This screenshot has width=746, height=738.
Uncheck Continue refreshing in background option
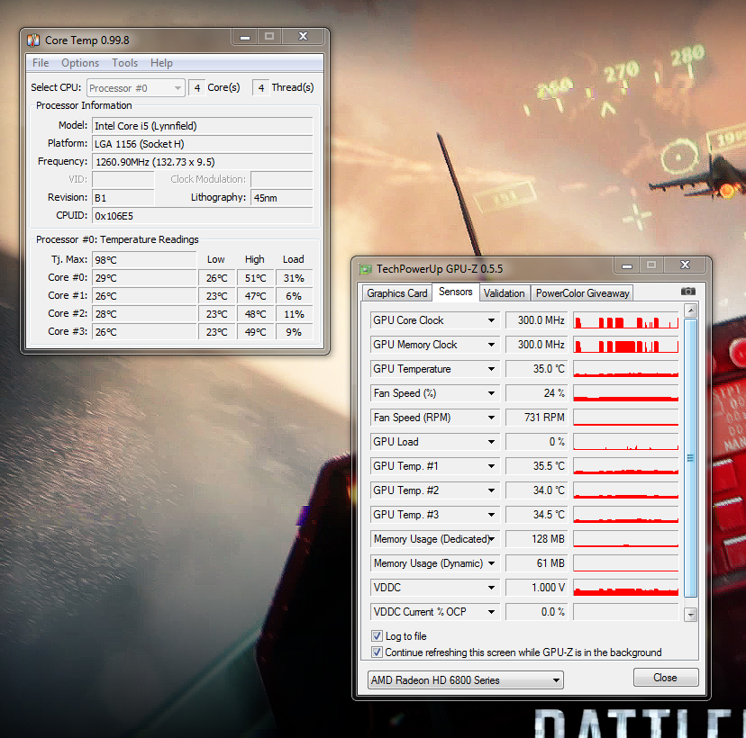tap(378, 652)
